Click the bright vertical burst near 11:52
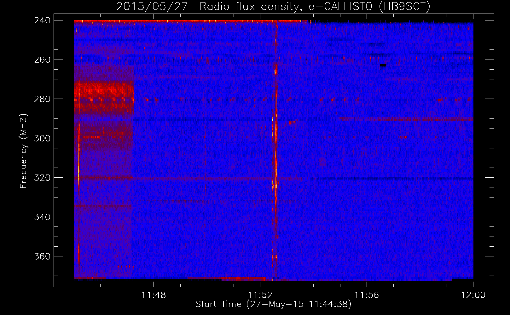The height and width of the screenshot is (315, 510). pos(276,150)
